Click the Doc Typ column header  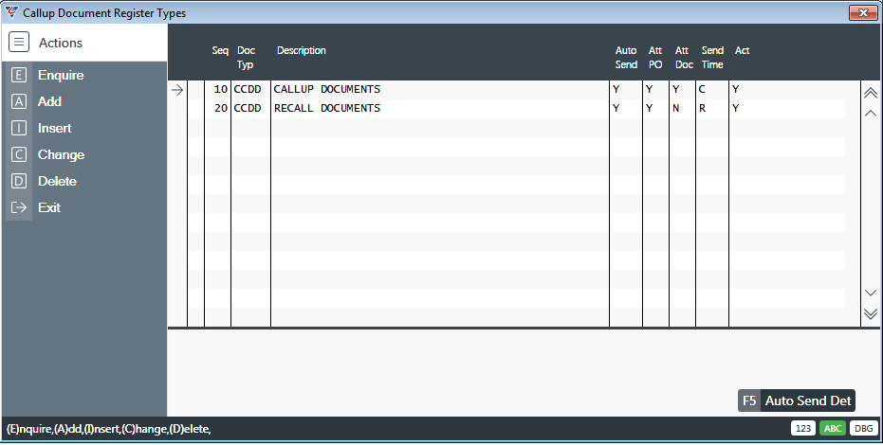point(246,58)
